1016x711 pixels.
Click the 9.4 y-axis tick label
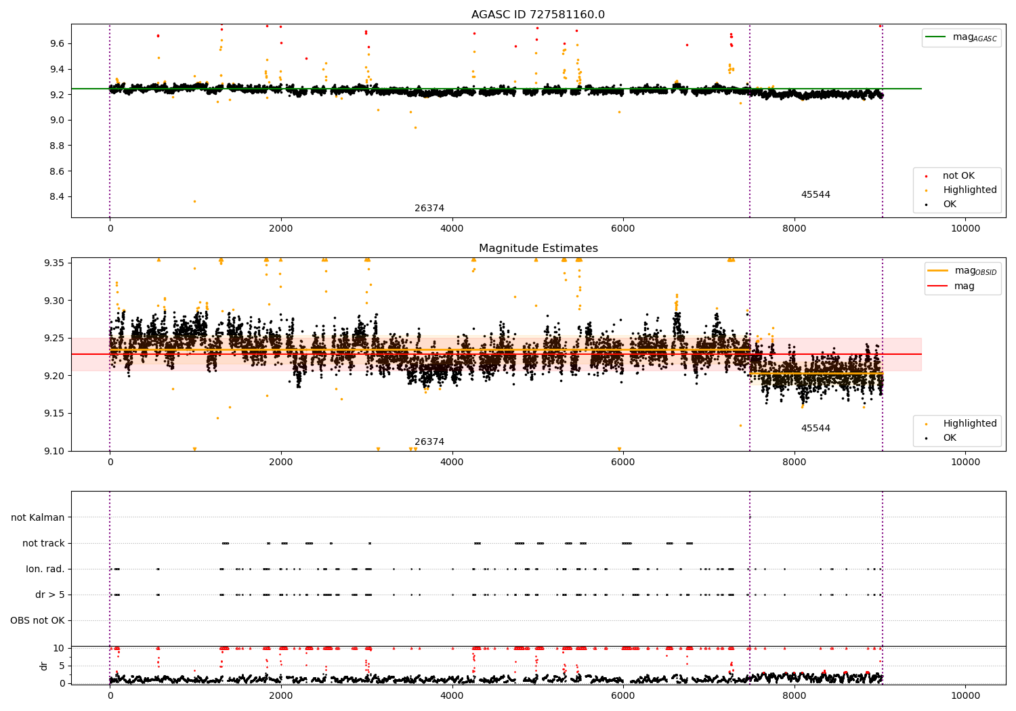click(x=57, y=70)
